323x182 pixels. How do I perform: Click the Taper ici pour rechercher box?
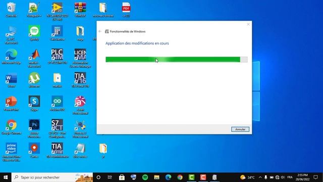[52, 177]
